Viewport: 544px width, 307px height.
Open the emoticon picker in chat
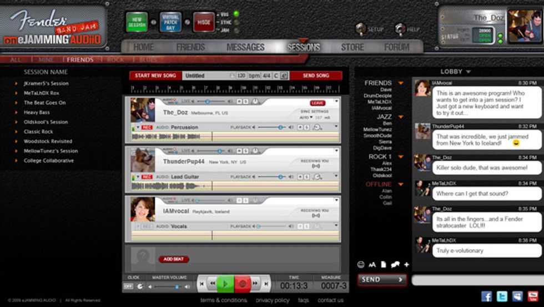[x=361, y=265]
